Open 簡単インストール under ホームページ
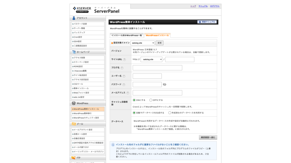The height and width of the screenshot is (163, 291). click(x=88, y=88)
